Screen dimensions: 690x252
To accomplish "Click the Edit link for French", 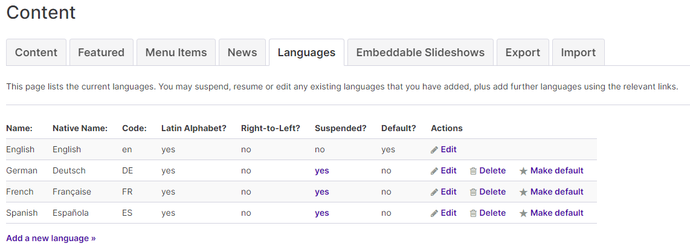I will [x=448, y=192].
